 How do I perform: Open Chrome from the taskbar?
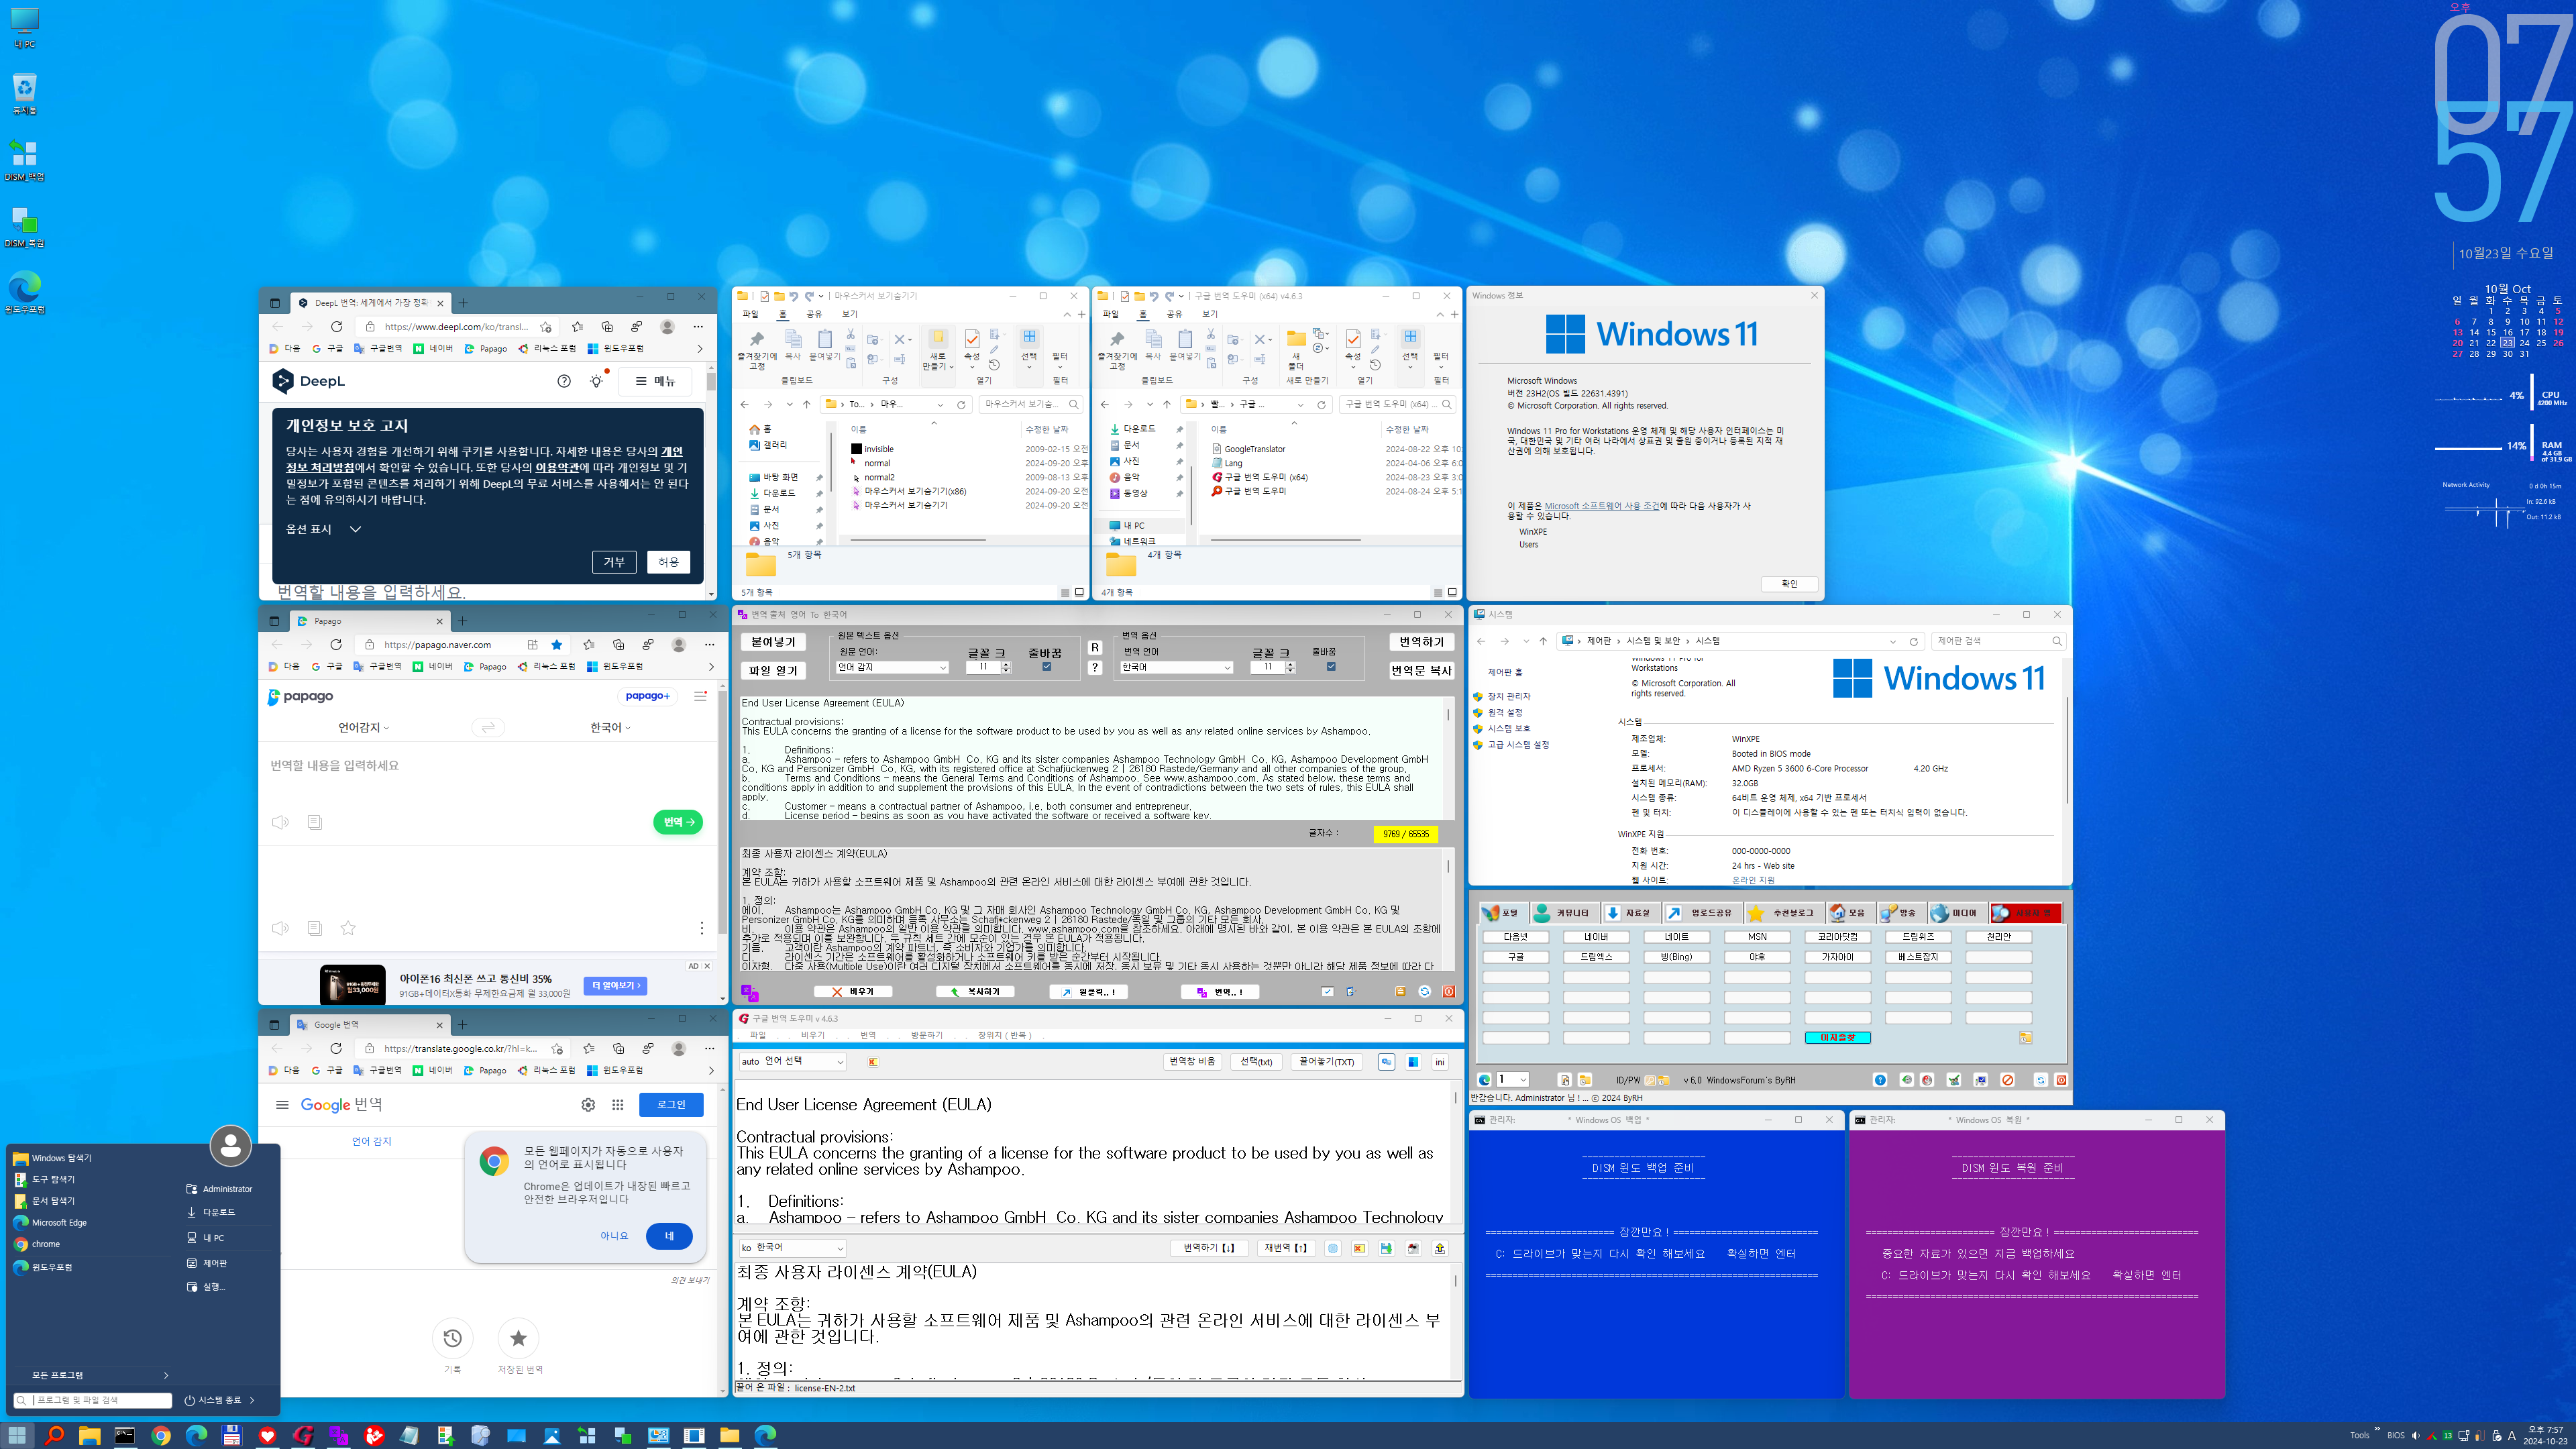coord(161,1435)
